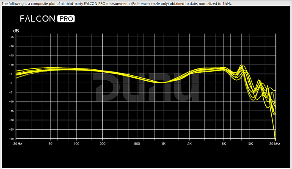
Task: Click the FALCON PRO logo
Action: pos(47,19)
